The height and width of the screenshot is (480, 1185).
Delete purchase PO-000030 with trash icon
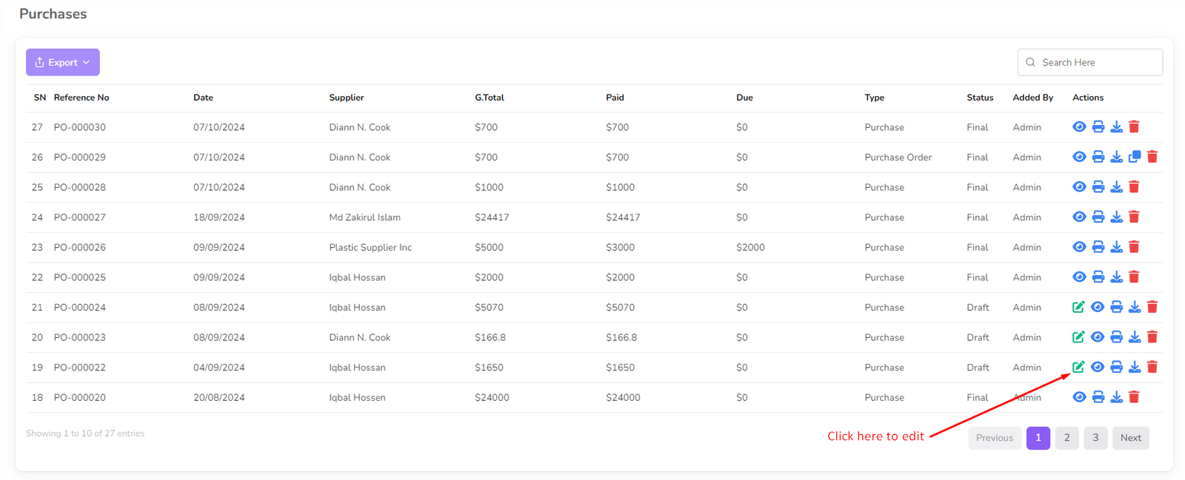tap(1134, 127)
